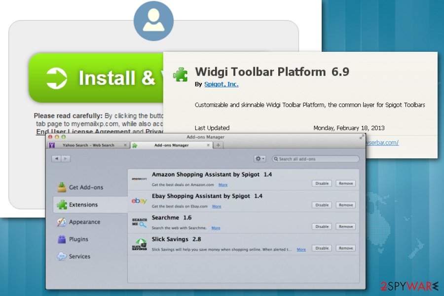Close the Add-ons Manager tab
This screenshot has width=444, height=296.
pyautogui.click(x=208, y=145)
